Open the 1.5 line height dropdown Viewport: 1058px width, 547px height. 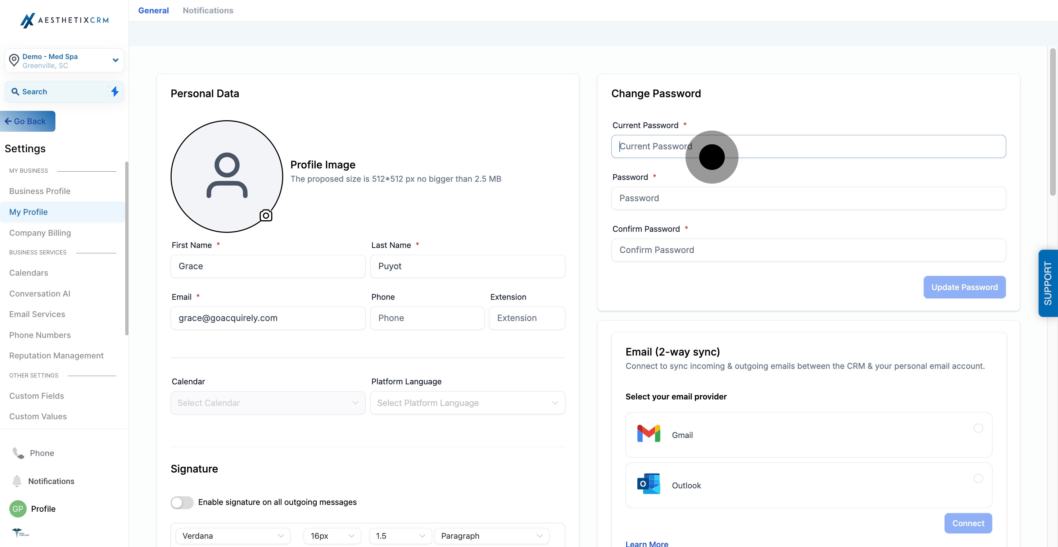(x=400, y=536)
